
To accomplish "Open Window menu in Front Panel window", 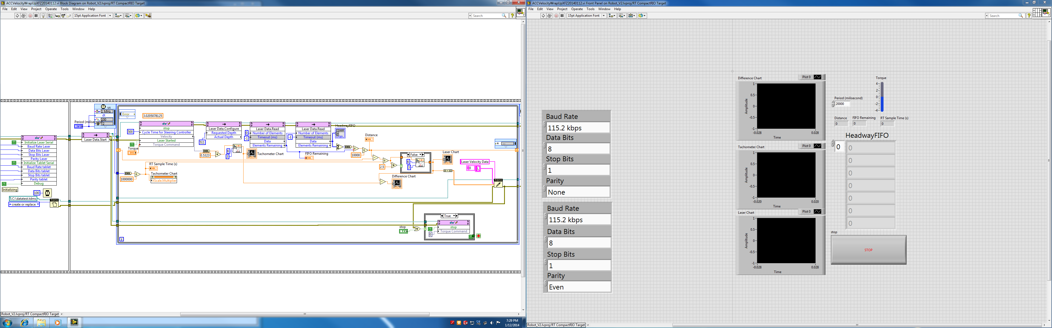I will pos(604,9).
